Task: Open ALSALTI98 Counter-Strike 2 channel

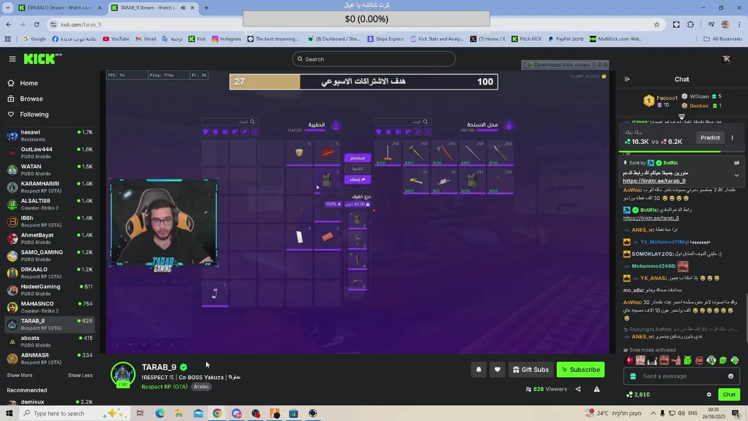Action: click(x=50, y=204)
